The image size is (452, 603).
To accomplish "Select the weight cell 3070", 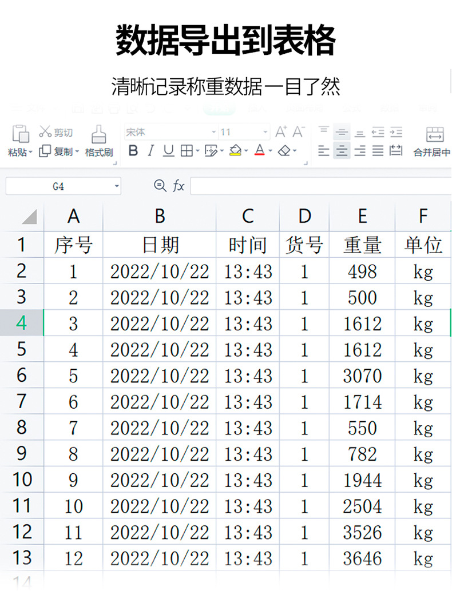I will pos(362,376).
